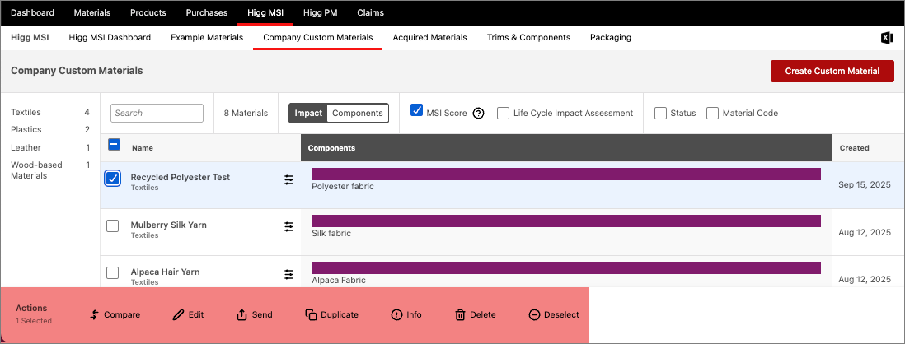This screenshot has width=905, height=344.
Task: Click the Alpaca Fabric purple impact bar
Action: click(x=566, y=268)
